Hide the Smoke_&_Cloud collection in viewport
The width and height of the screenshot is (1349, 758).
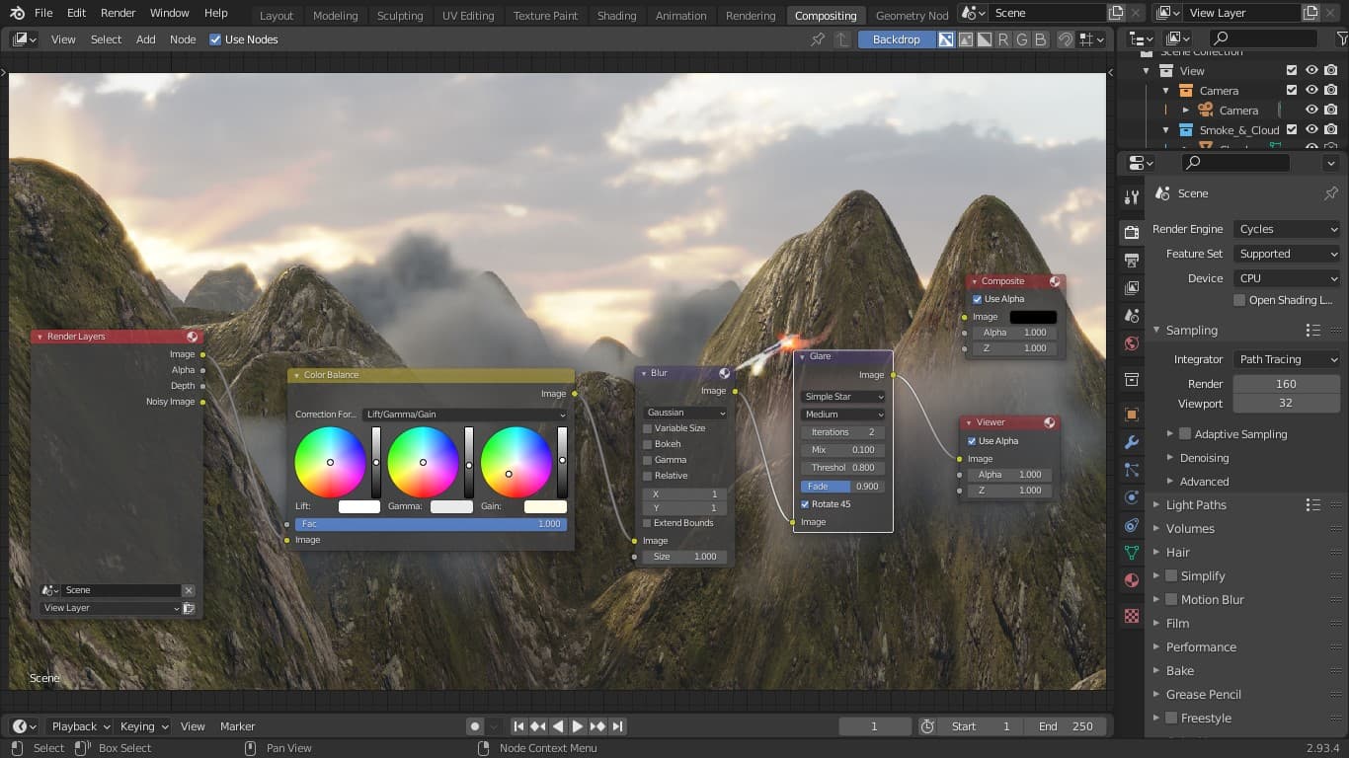point(1311,130)
